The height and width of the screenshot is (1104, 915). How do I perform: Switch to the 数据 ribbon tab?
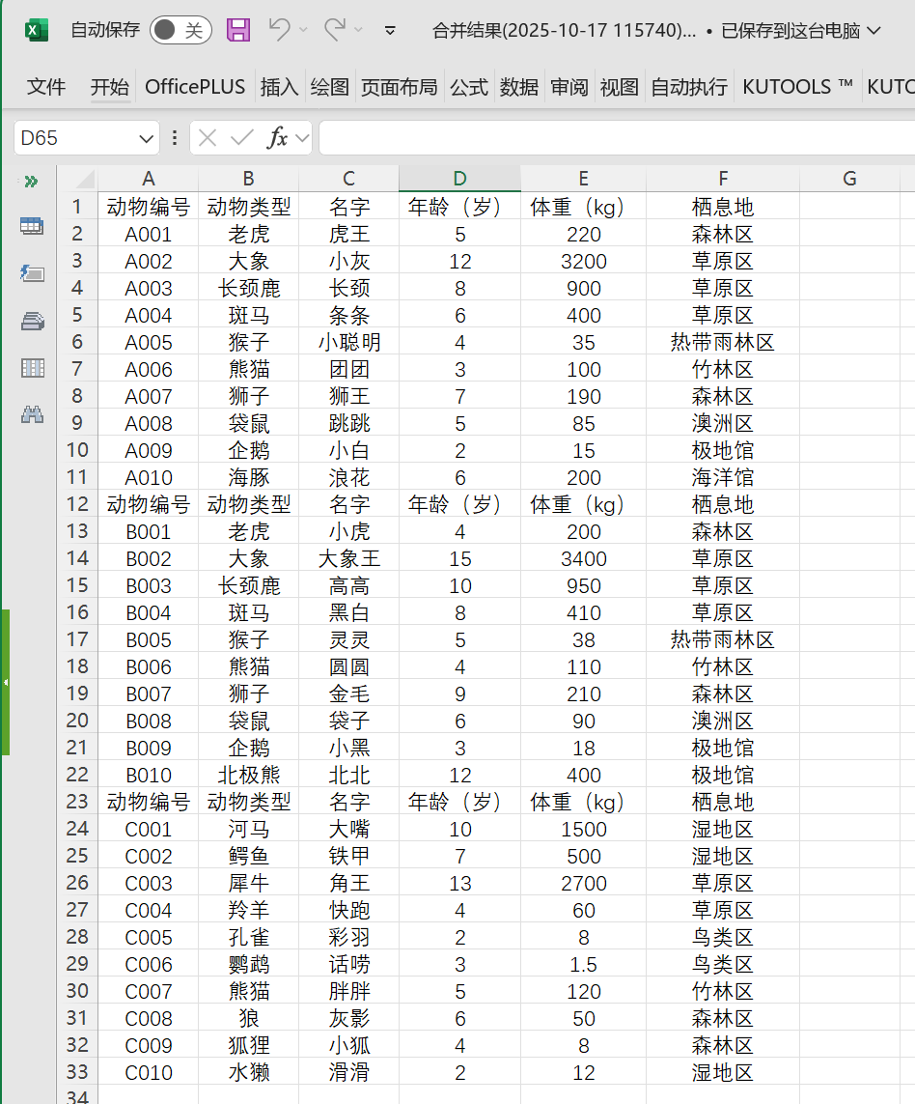coord(521,86)
